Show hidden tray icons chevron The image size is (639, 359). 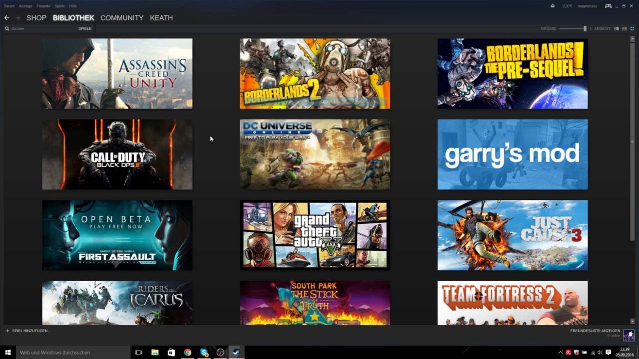(x=560, y=353)
